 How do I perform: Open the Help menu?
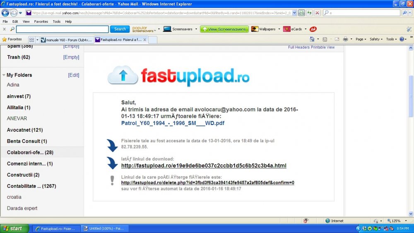[68, 22]
